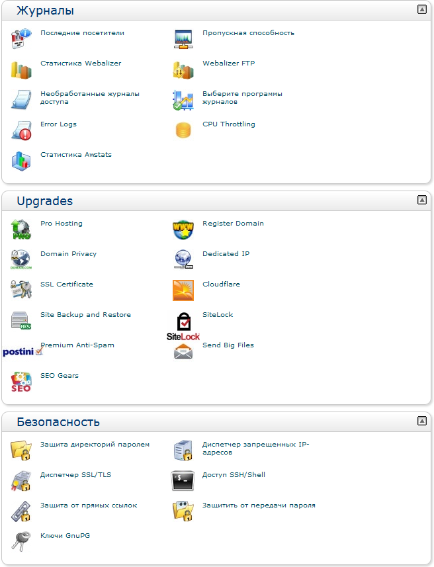Viewport: 434px width, 567px height.
Task: Open the Выберите программы журналов link
Action: (x=242, y=98)
